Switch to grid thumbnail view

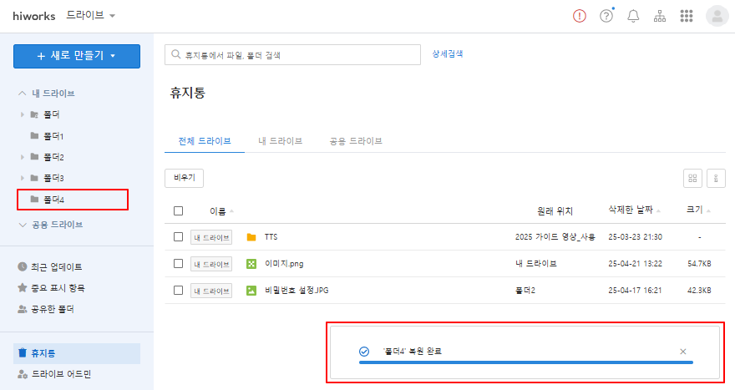pos(692,178)
